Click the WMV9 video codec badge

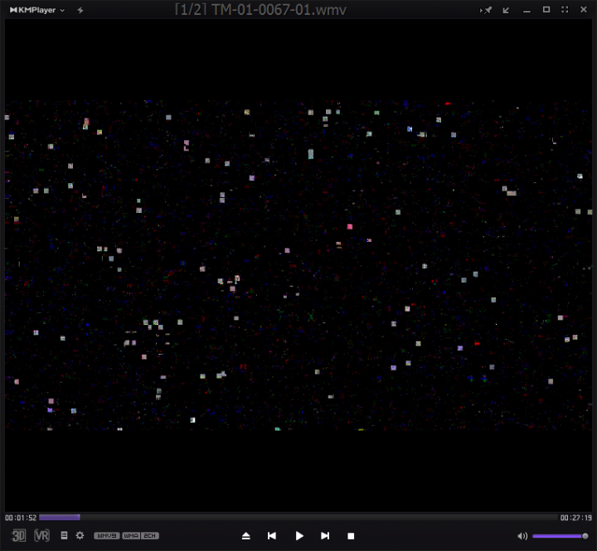[107, 536]
